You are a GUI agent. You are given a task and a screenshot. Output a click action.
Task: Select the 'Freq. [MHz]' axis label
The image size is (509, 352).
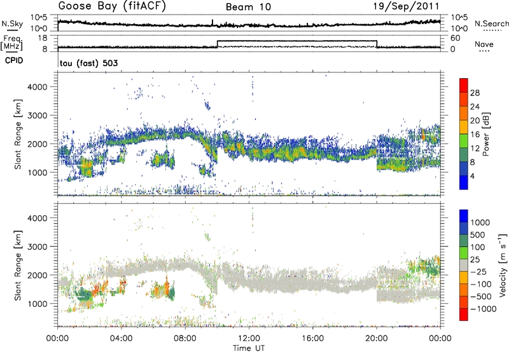[11, 43]
